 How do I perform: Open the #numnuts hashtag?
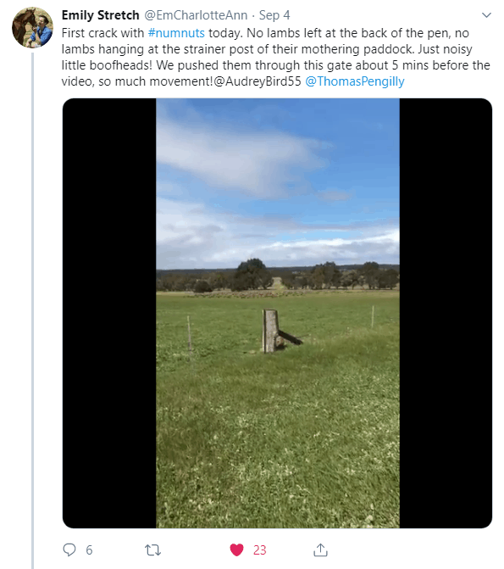coord(176,33)
